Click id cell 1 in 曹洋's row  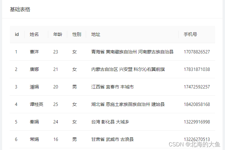16,52
